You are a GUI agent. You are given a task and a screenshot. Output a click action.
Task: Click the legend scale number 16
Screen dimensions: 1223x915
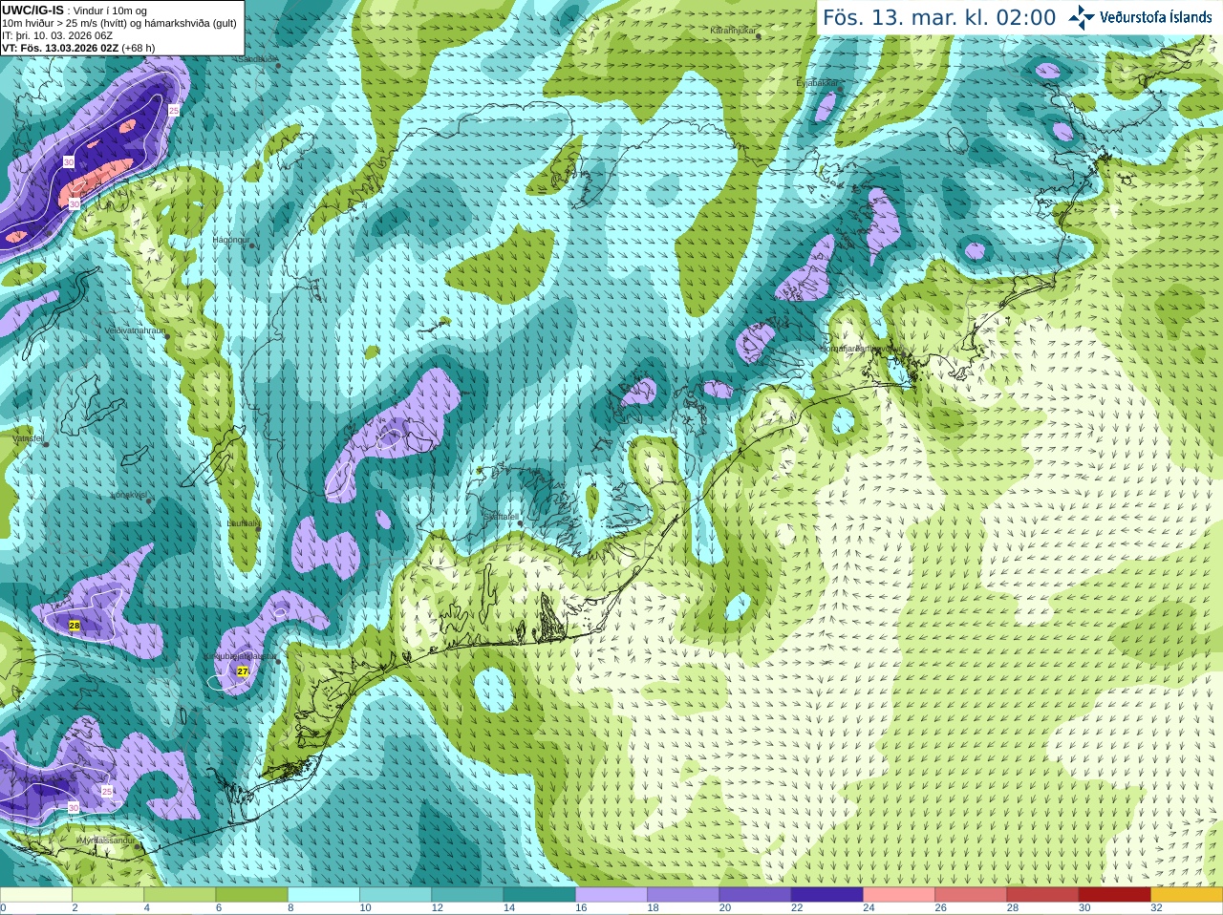[581, 908]
